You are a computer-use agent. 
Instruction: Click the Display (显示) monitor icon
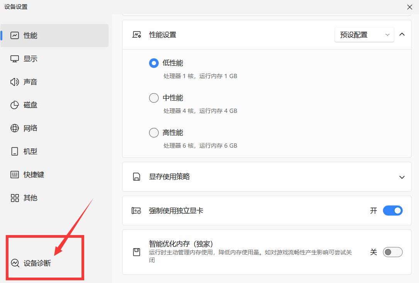coord(15,59)
